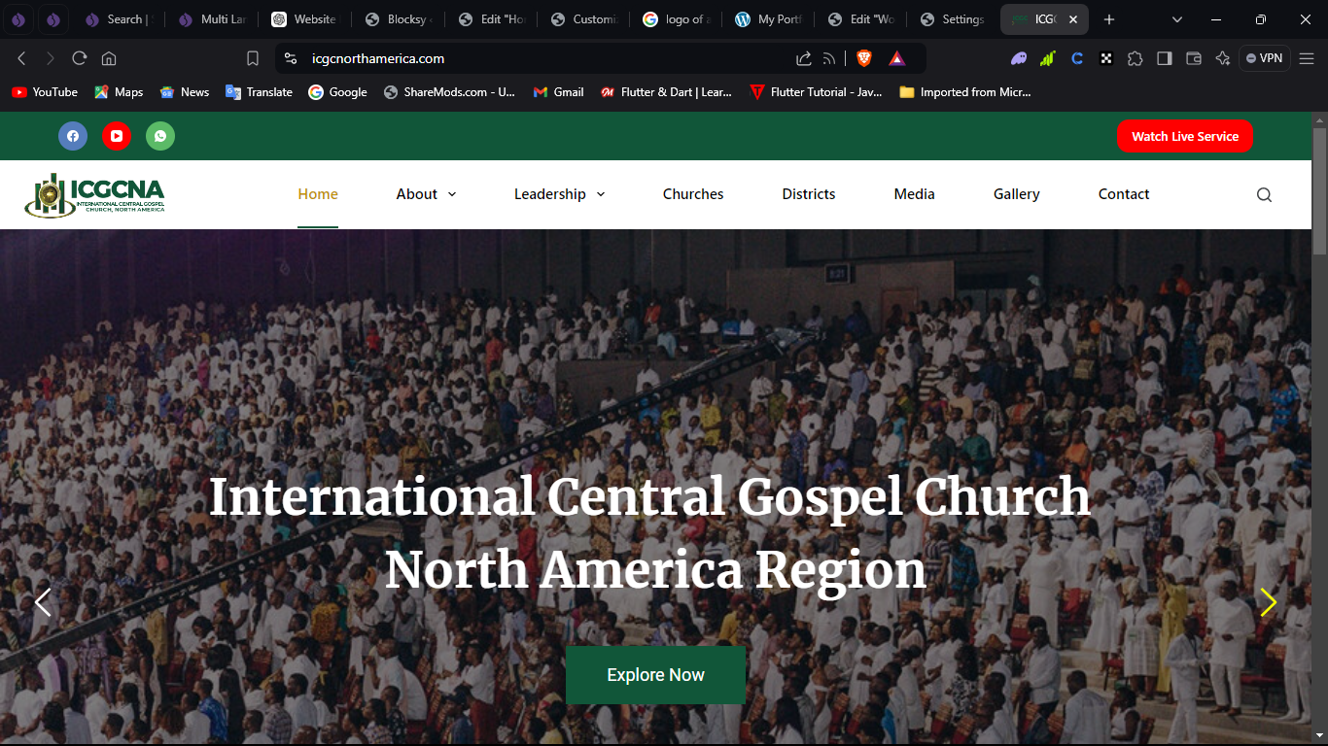Open the green WhatsApp social icon
Image resolution: width=1328 pixels, height=746 pixels.
[x=160, y=136]
